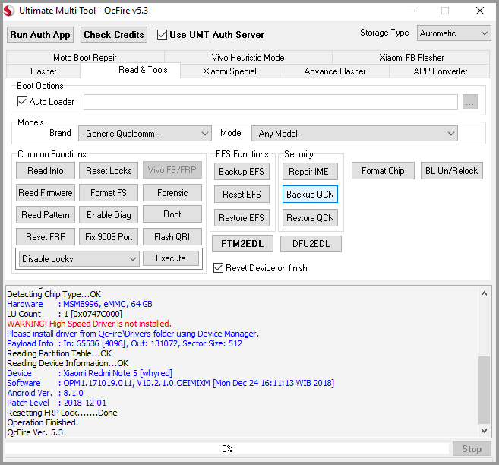Image resolution: width=499 pixels, height=465 pixels.
Task: Click the Restore QCN button
Action: coord(310,218)
